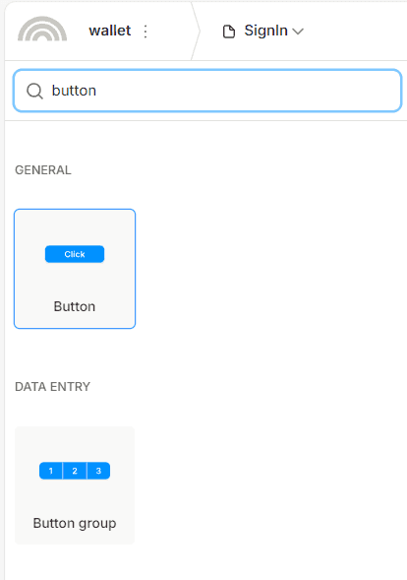This screenshot has height=580, width=407.
Task: Click the breadcrumb arrow separator after wallet
Action: click(196, 32)
